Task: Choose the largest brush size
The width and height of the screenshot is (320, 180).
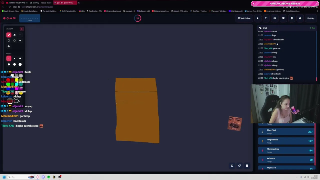Action: (x=20, y=64)
